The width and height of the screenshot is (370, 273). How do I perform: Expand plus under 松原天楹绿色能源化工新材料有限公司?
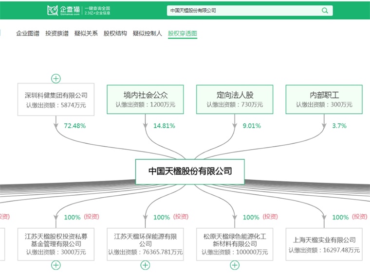(x=235, y=265)
